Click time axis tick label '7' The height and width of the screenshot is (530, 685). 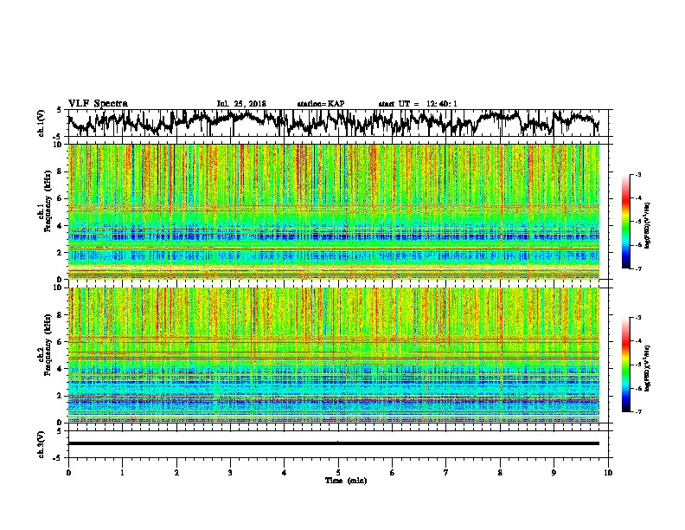(x=446, y=473)
